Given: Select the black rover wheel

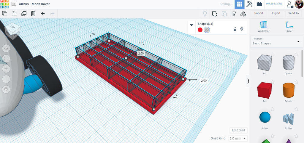Looking at the screenshot, I should coord(45,75).
